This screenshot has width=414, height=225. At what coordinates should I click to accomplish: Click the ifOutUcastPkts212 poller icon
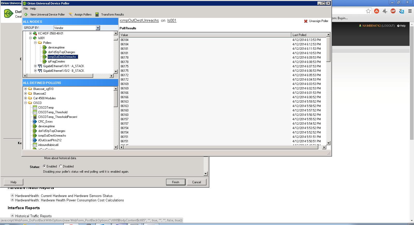[35, 140]
